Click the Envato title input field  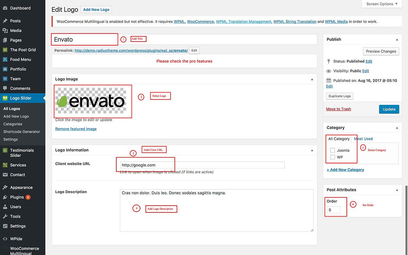pos(184,39)
